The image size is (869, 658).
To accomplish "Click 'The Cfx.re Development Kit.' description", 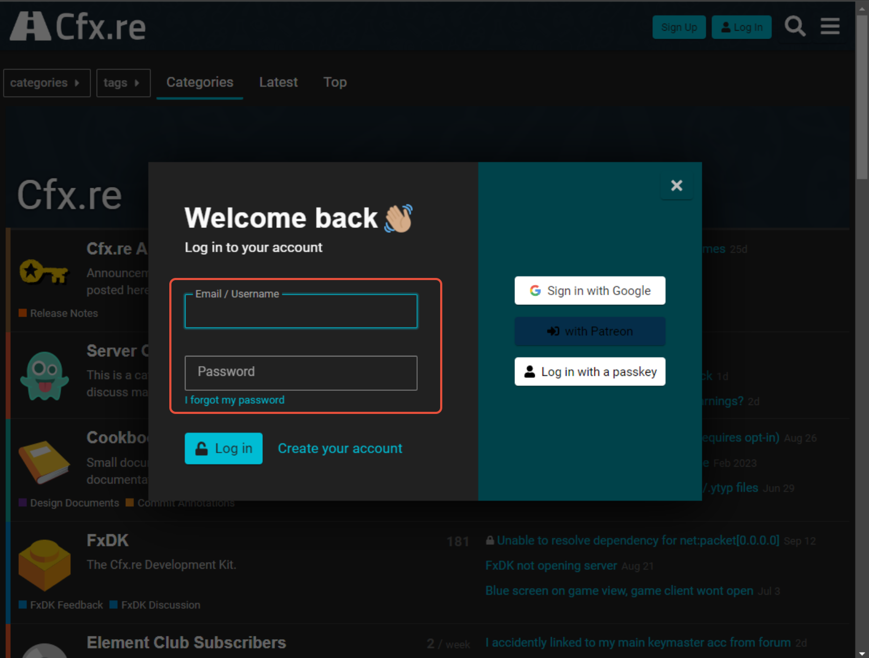I will point(161,565).
